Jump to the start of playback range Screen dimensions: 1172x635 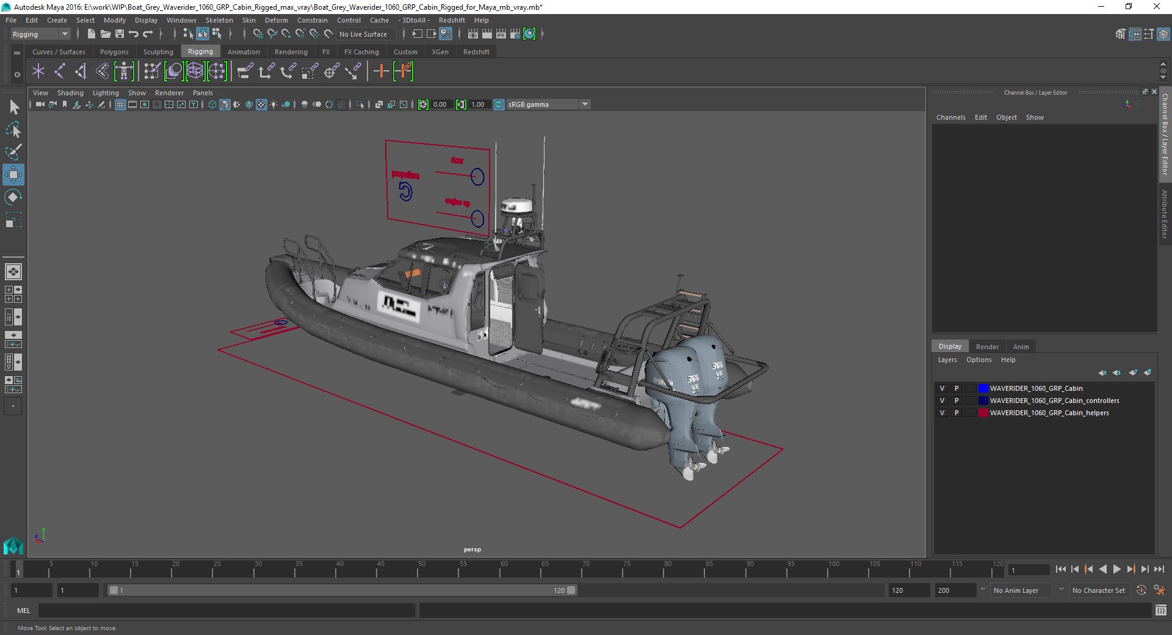pos(1060,569)
